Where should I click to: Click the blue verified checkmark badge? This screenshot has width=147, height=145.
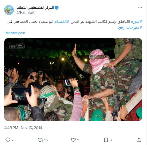click(57, 8)
